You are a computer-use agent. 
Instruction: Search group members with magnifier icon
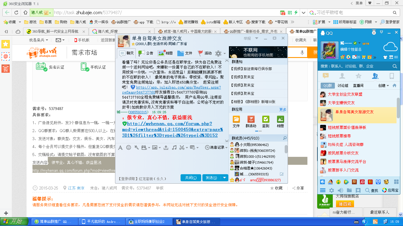(285, 138)
